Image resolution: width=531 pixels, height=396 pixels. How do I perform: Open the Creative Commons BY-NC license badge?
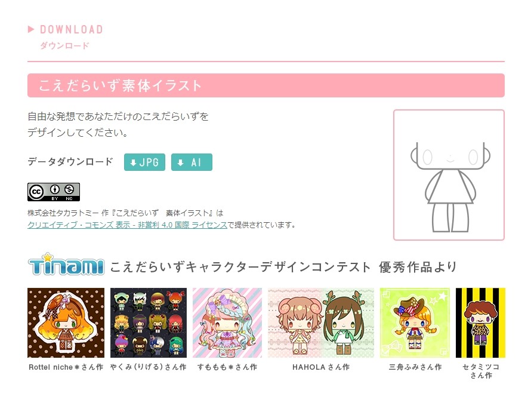[x=54, y=192]
